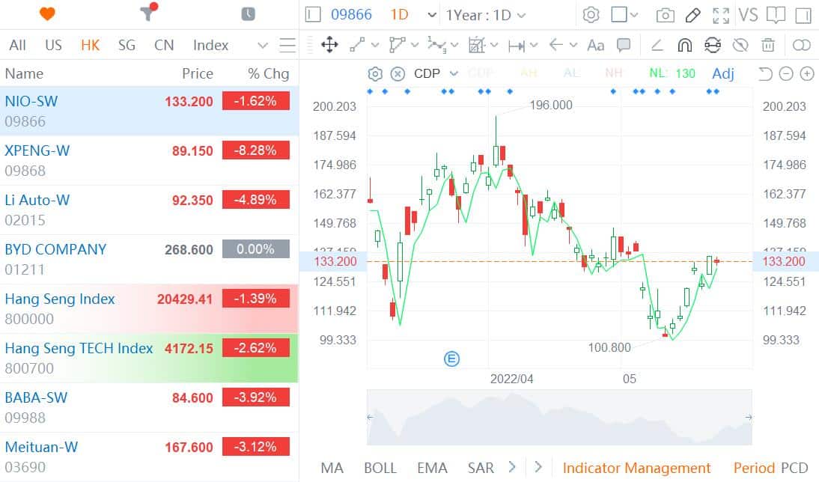Open the stock filter funnel icon
The width and height of the screenshot is (819, 482).
click(x=146, y=13)
